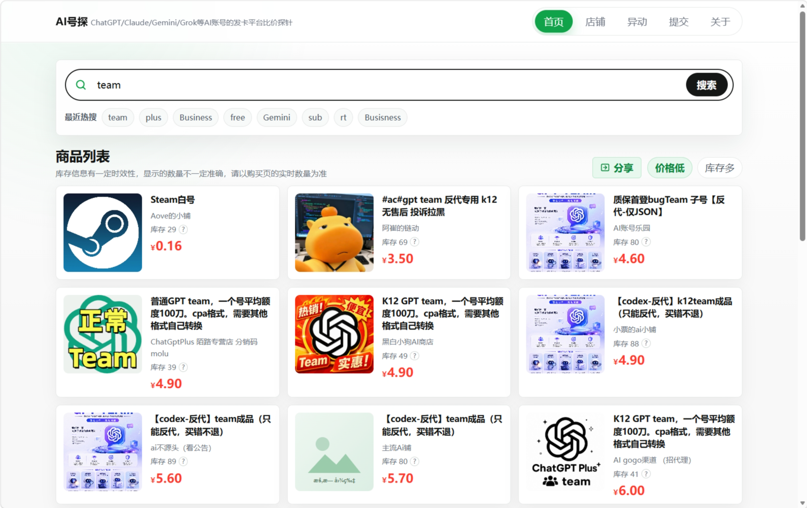
Task: Select the 'rt' hot search tag
Action: pyautogui.click(x=343, y=117)
